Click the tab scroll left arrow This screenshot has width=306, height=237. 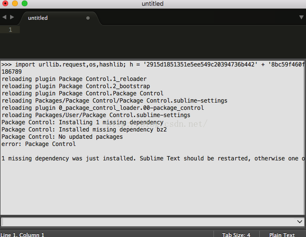tap(4, 17)
